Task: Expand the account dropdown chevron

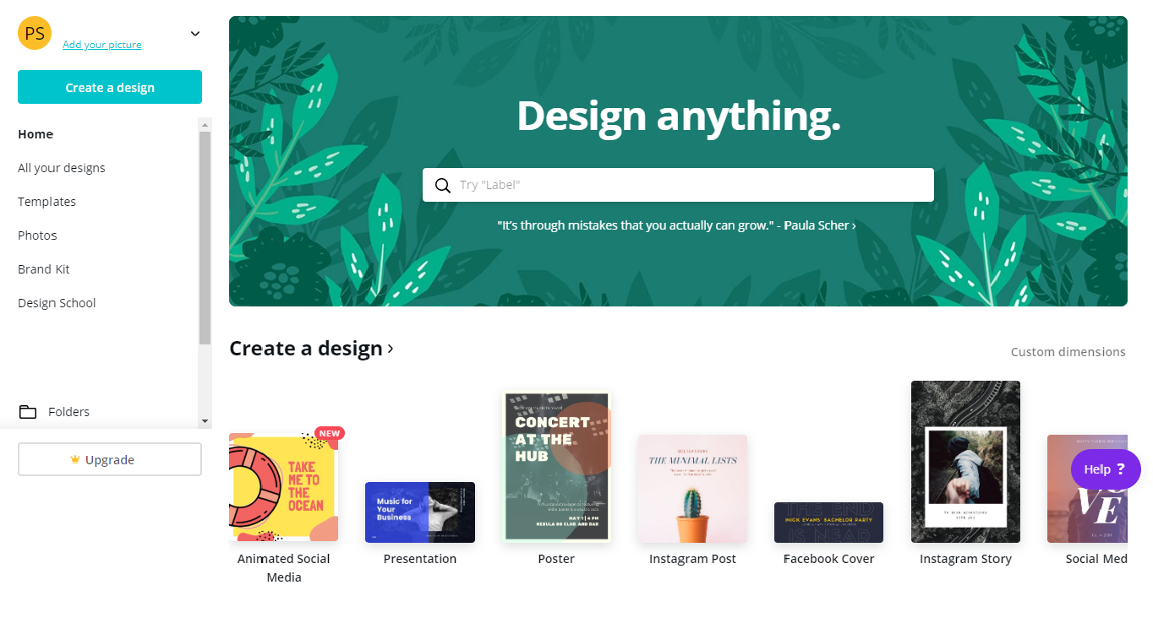Action: pyautogui.click(x=195, y=34)
